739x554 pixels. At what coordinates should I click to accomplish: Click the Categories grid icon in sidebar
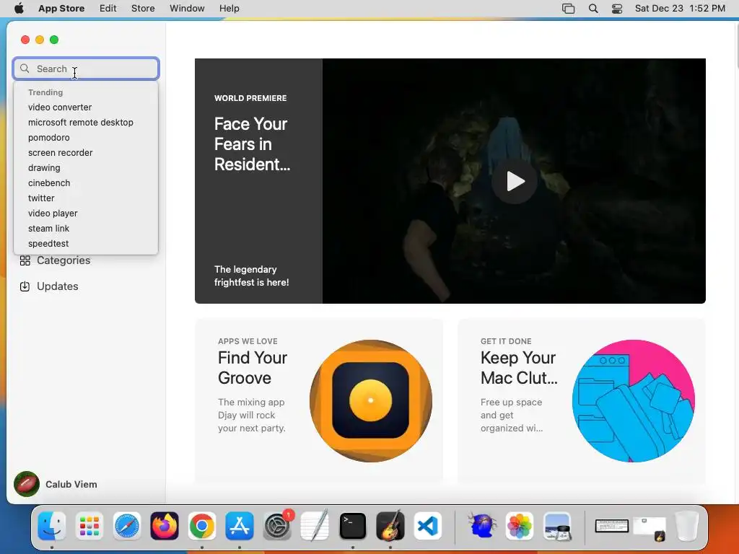[x=25, y=260]
